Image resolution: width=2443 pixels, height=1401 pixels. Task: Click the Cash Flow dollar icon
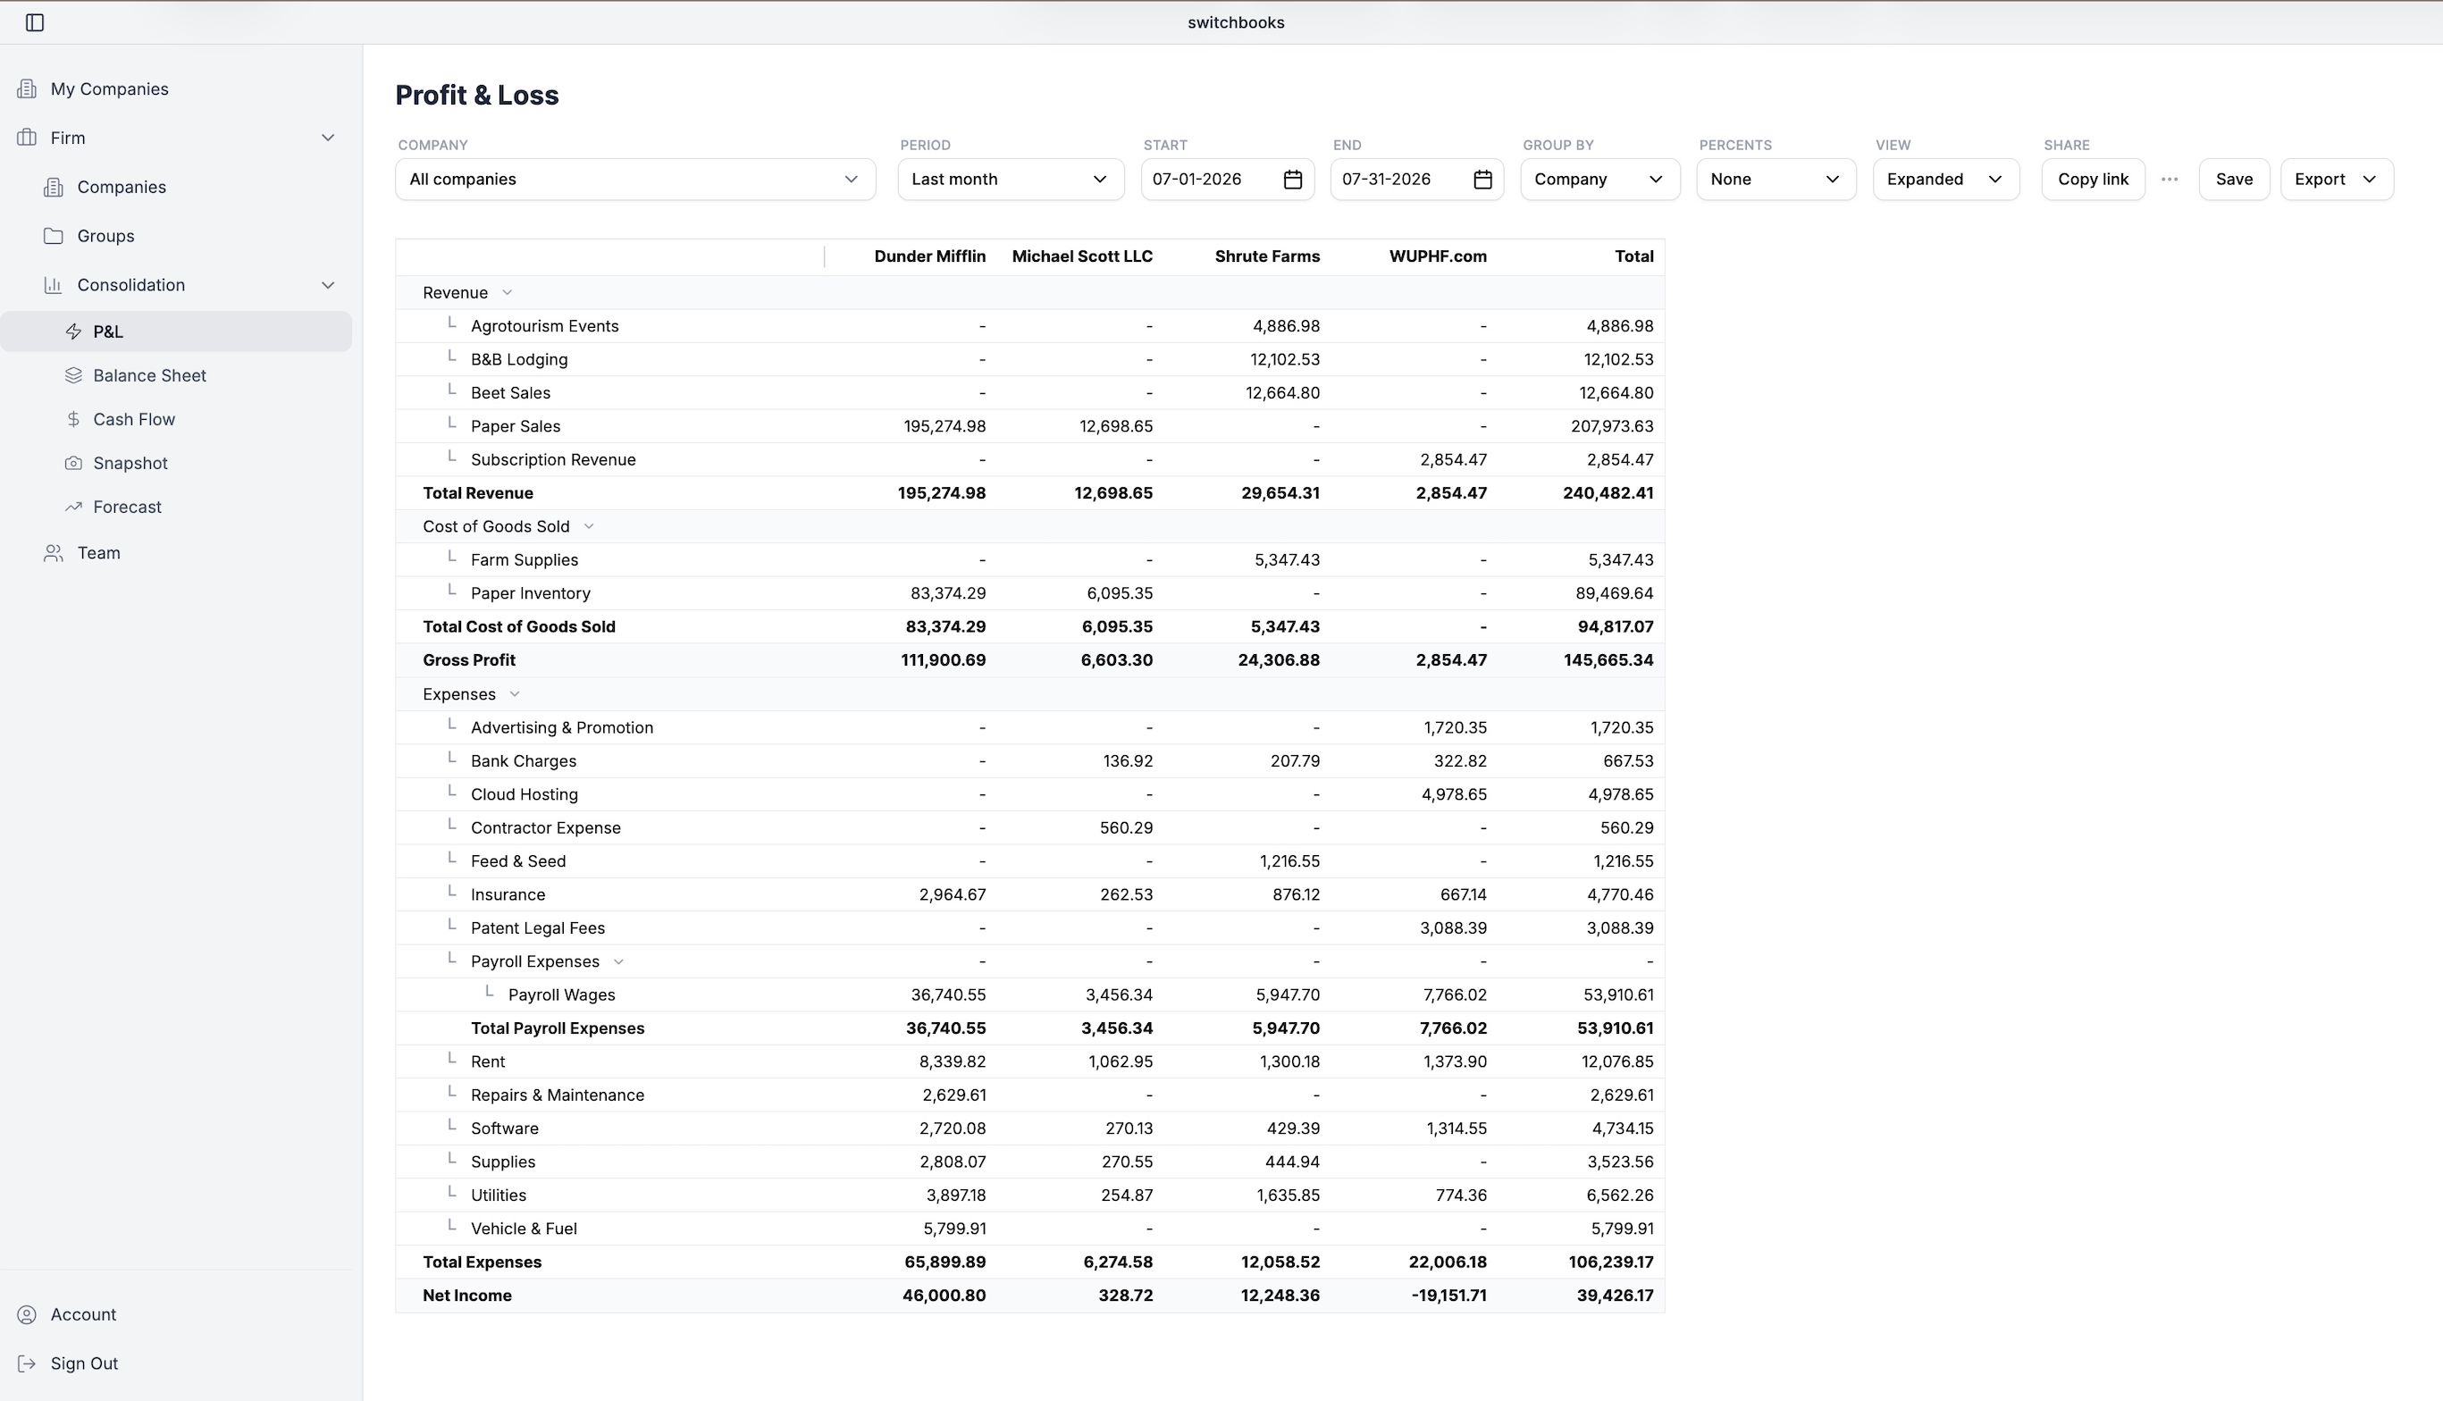click(x=73, y=418)
